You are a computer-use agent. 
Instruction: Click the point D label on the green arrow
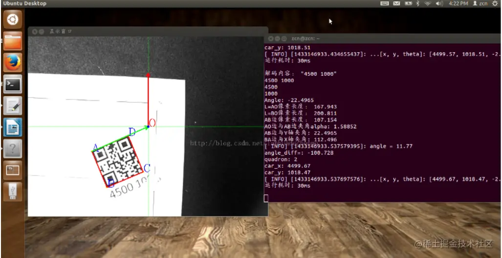click(x=132, y=132)
